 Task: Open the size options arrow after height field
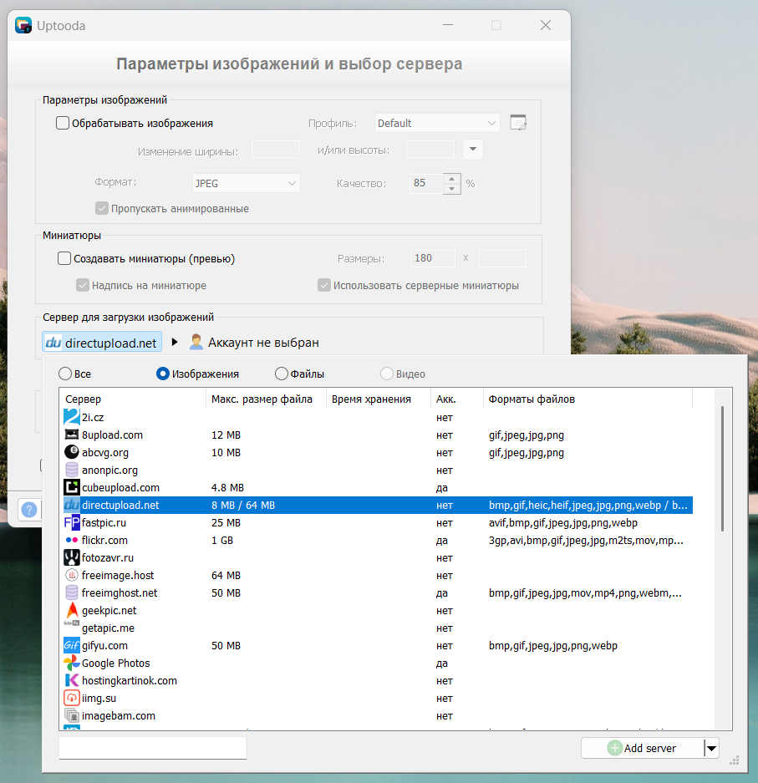(x=473, y=150)
